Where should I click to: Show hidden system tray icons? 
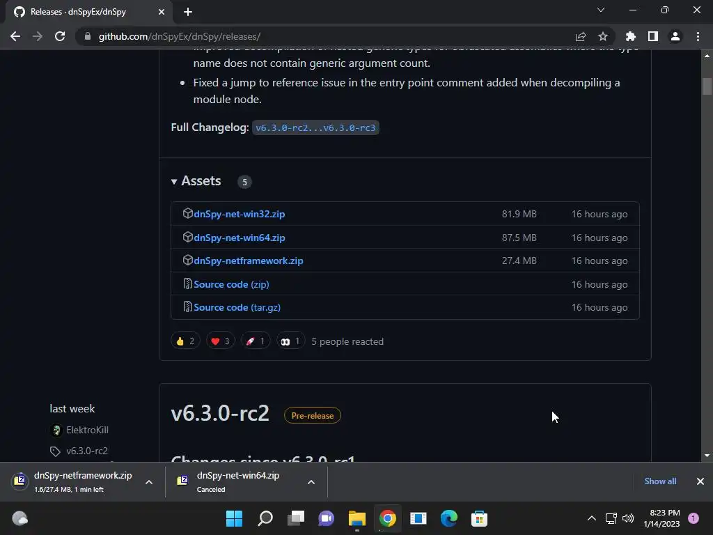tap(592, 518)
